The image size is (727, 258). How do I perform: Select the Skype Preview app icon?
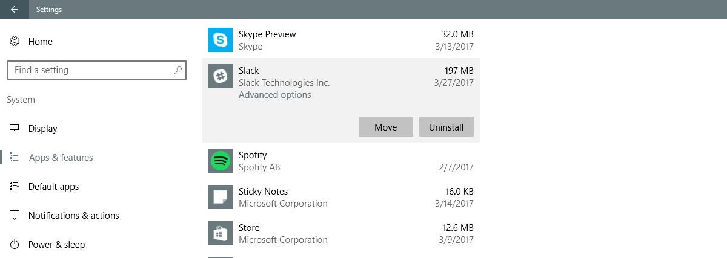pos(221,40)
